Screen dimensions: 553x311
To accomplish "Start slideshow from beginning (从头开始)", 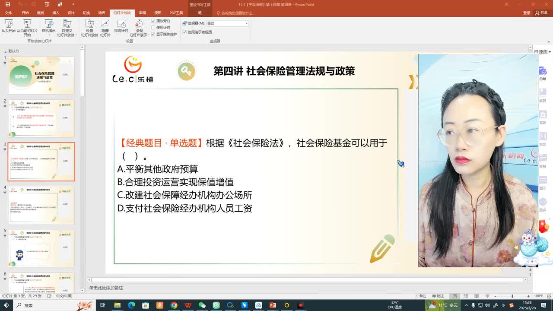I will (x=8, y=26).
